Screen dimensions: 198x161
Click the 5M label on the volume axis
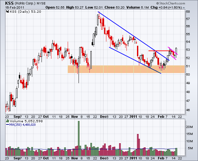pyautogui.click(x=190, y=148)
